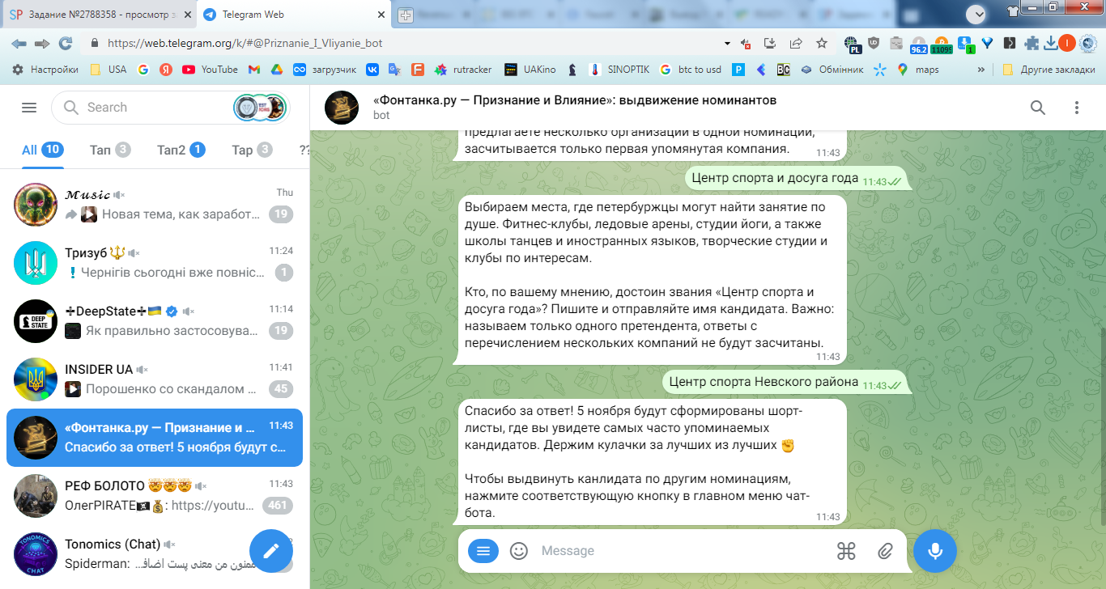Click the microphone voice message button

(x=935, y=551)
